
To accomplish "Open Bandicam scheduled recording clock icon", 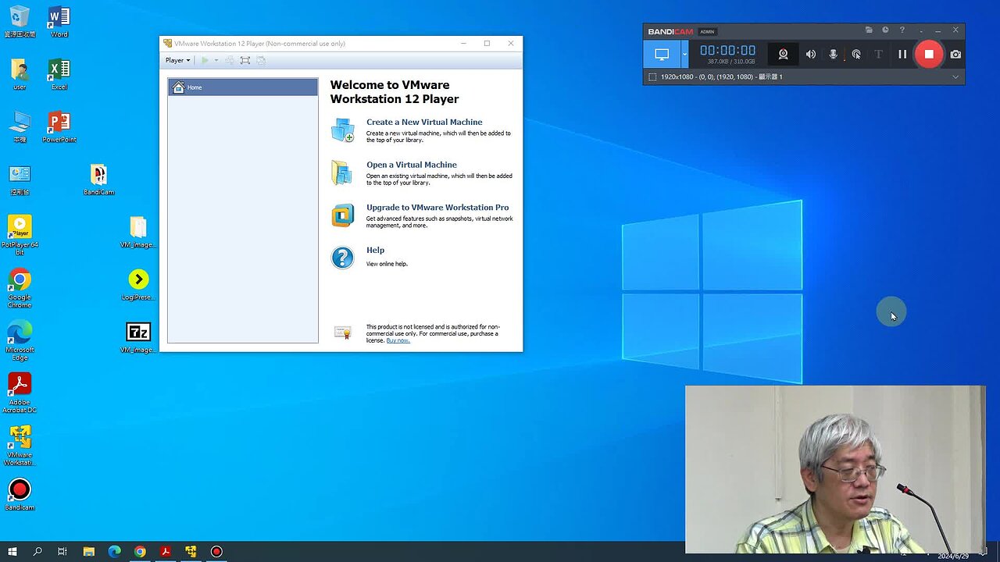I will pyautogui.click(x=885, y=30).
